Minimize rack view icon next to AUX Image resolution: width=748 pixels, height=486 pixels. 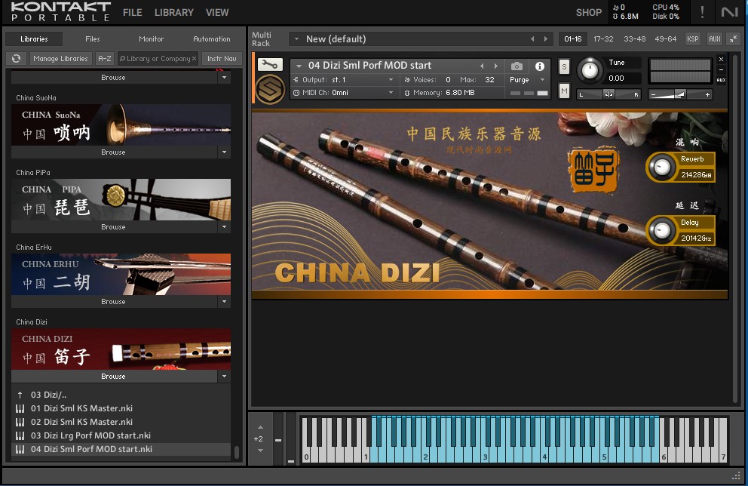point(733,39)
